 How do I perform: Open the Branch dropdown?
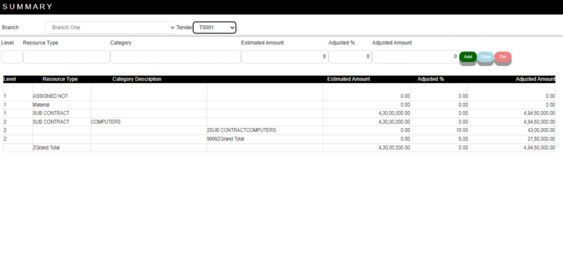pyautogui.click(x=111, y=28)
